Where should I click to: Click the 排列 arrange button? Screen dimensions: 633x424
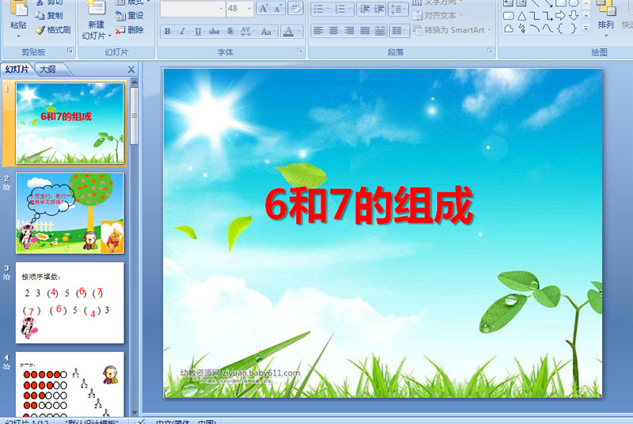(x=605, y=19)
